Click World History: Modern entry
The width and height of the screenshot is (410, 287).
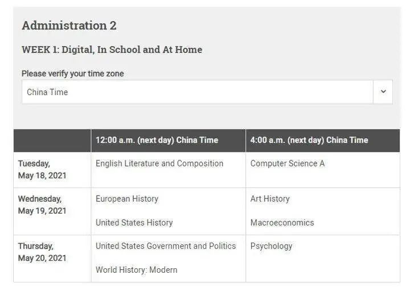point(136,270)
